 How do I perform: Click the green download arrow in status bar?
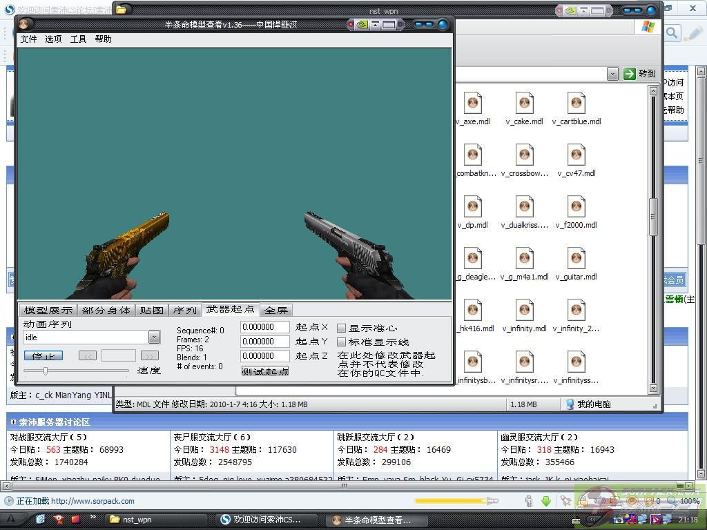coord(545,501)
